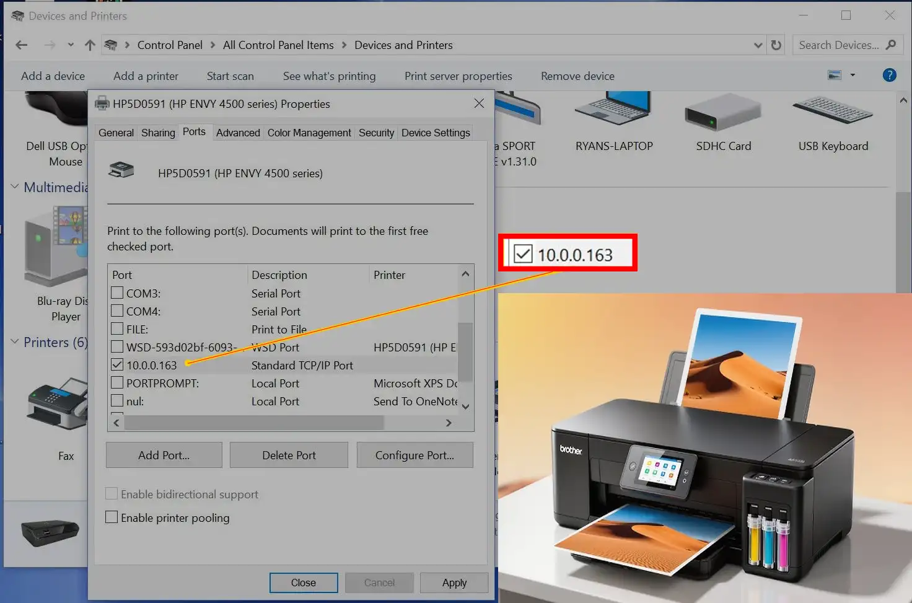Select the RYANS-LAPTOP device icon

point(613,109)
